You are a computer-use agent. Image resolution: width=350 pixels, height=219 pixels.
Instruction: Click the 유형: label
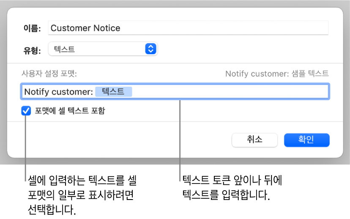pos(32,50)
